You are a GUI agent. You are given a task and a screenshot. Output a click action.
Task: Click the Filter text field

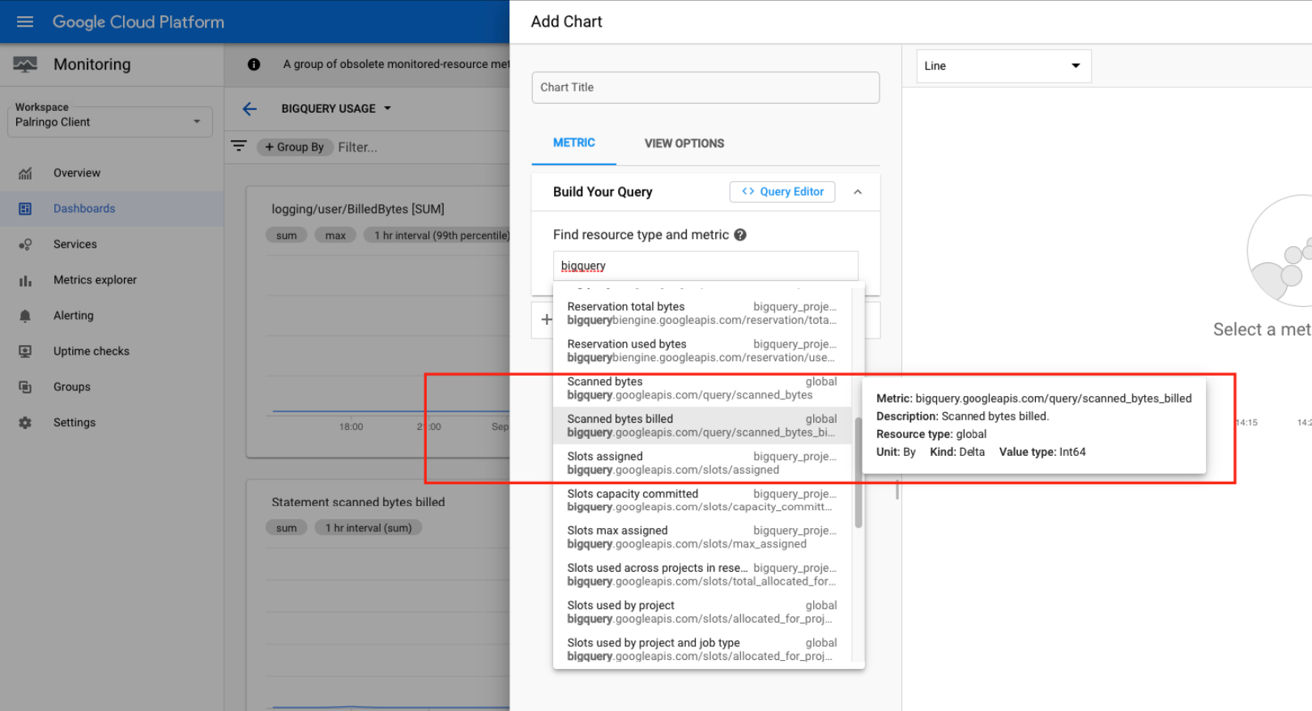[x=358, y=147]
